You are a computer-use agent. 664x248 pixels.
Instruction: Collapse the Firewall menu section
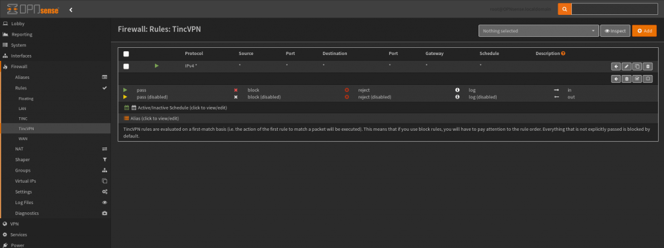55,67
